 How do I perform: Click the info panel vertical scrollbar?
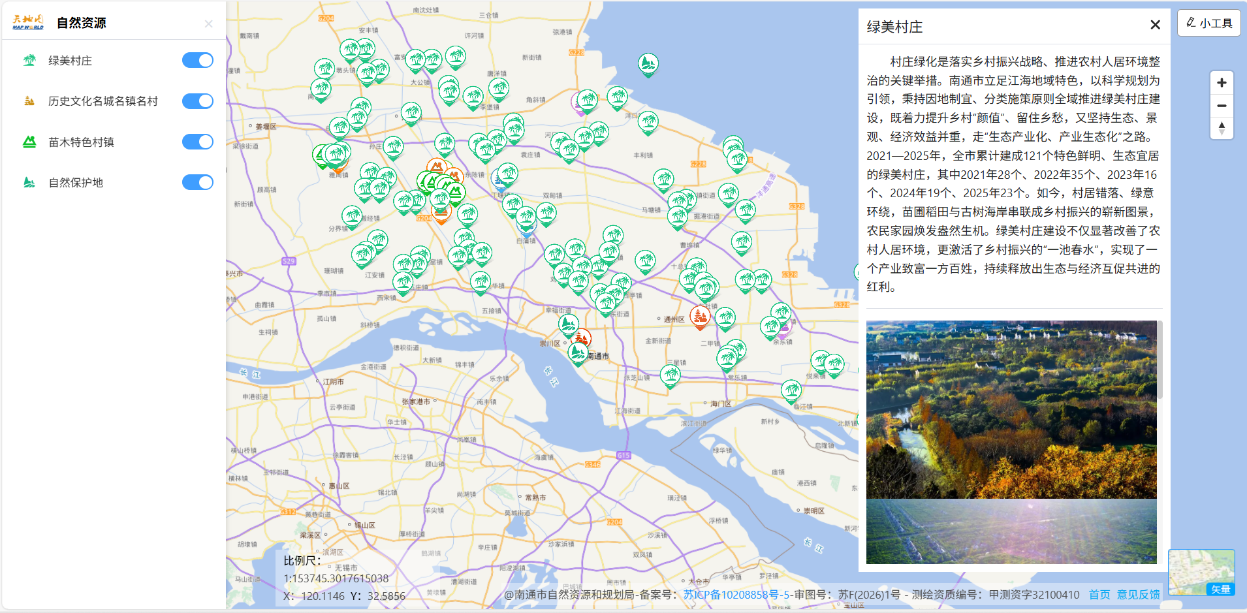[1160, 360]
